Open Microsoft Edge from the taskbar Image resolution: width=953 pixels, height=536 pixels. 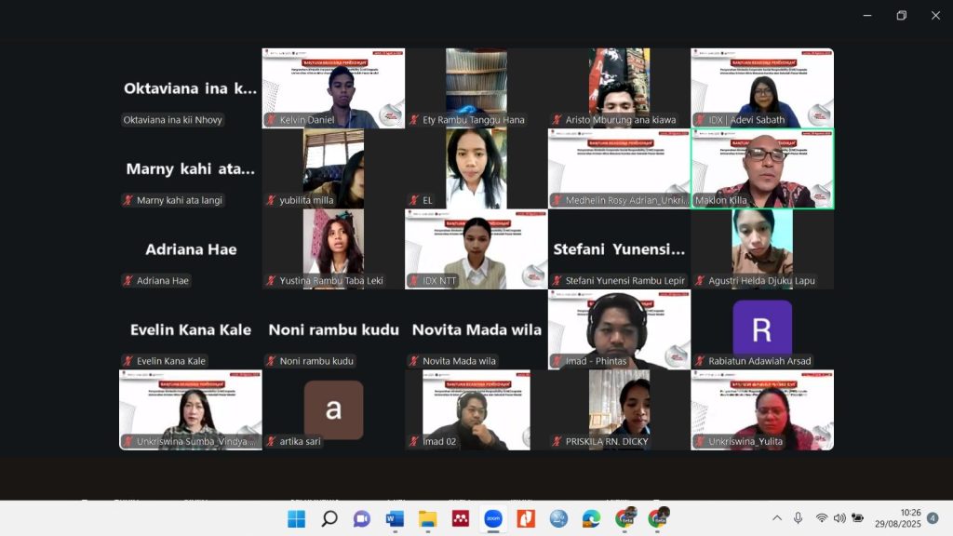(x=591, y=518)
